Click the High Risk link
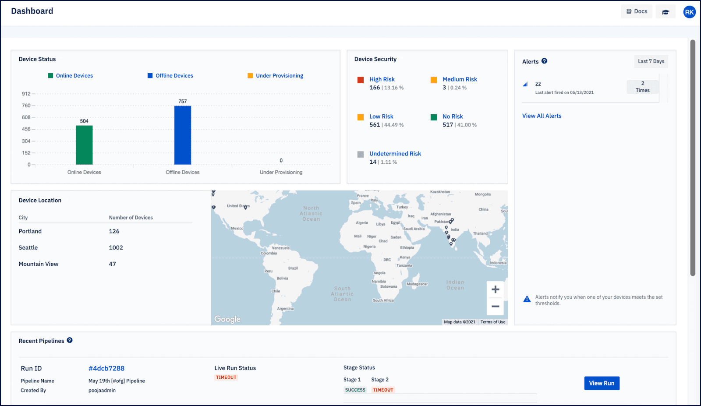This screenshot has width=701, height=406. click(x=382, y=79)
